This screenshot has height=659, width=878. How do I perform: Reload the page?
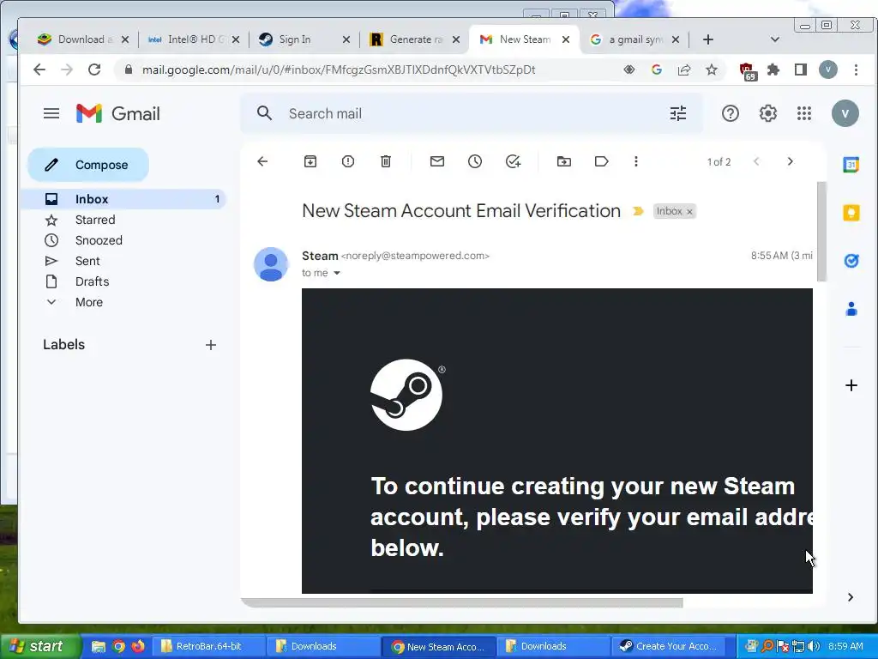pyautogui.click(x=94, y=70)
